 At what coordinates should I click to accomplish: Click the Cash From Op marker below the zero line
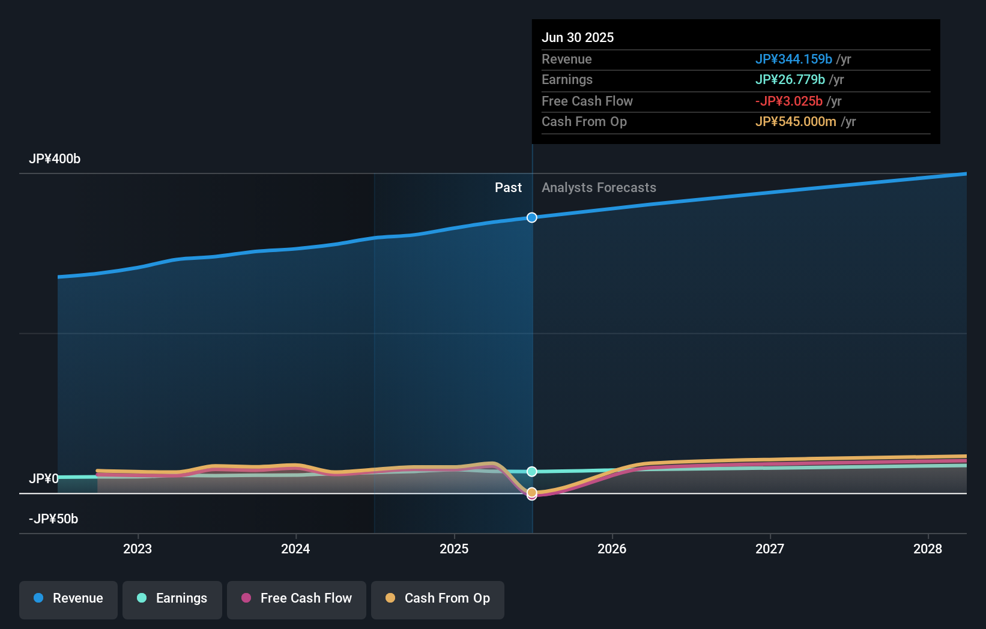pyautogui.click(x=531, y=492)
